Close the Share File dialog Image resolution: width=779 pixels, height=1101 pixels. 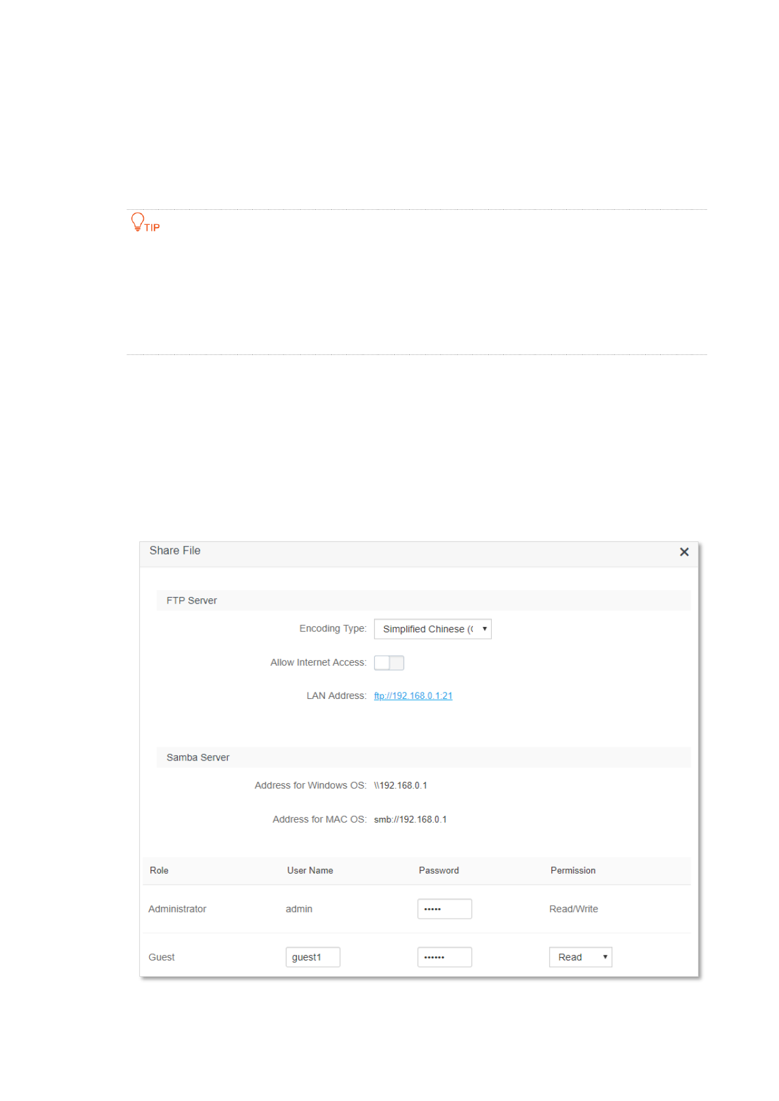click(684, 552)
